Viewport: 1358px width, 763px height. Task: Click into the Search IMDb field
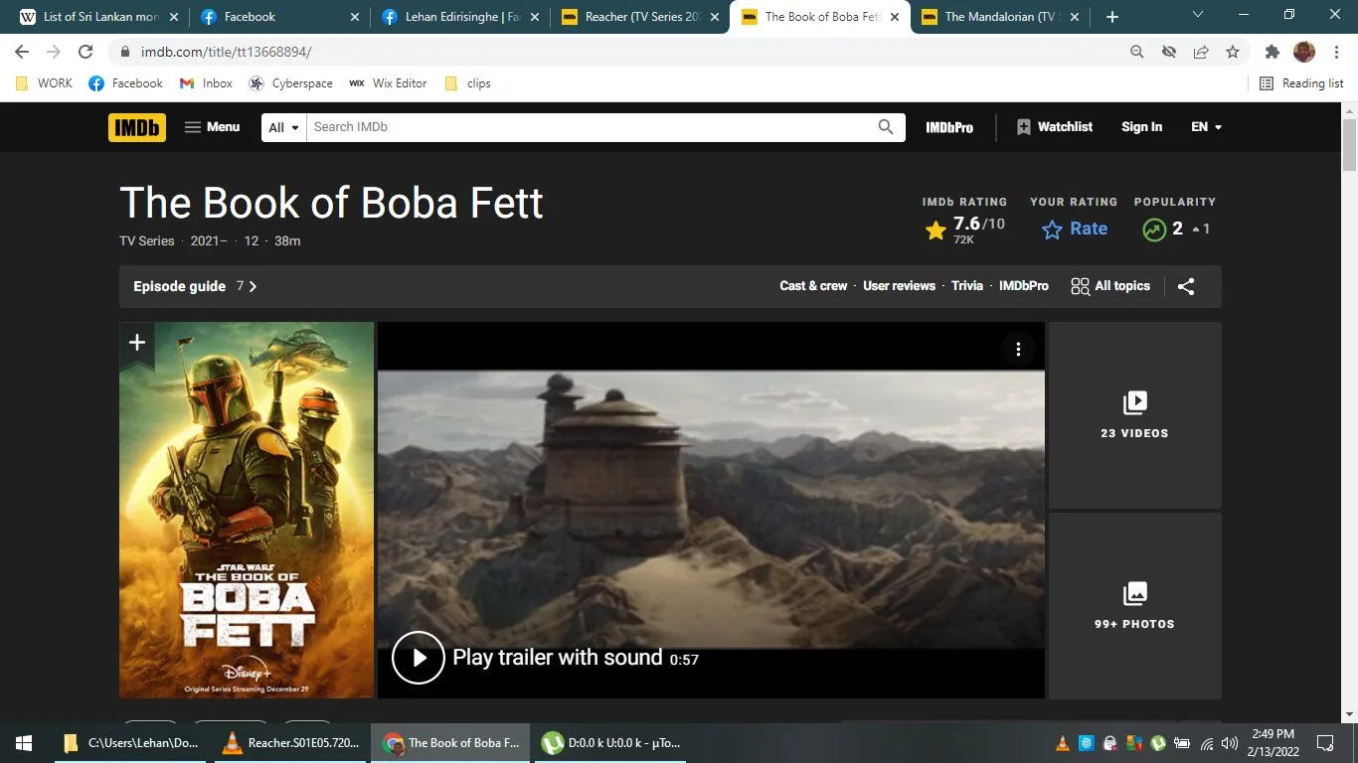(589, 127)
